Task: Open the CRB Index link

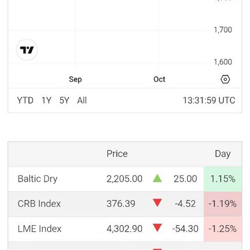Action: (x=39, y=204)
